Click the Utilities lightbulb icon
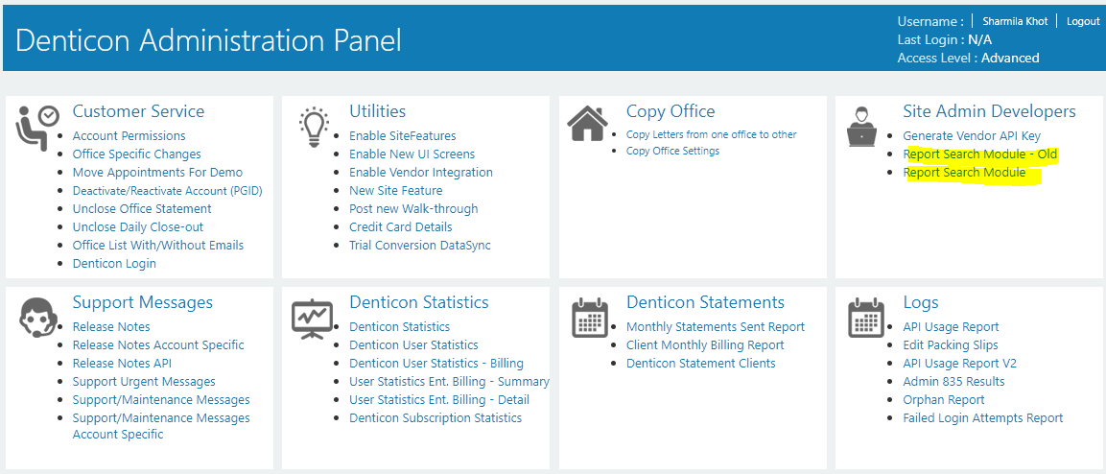The width and height of the screenshot is (1106, 474). click(x=314, y=127)
